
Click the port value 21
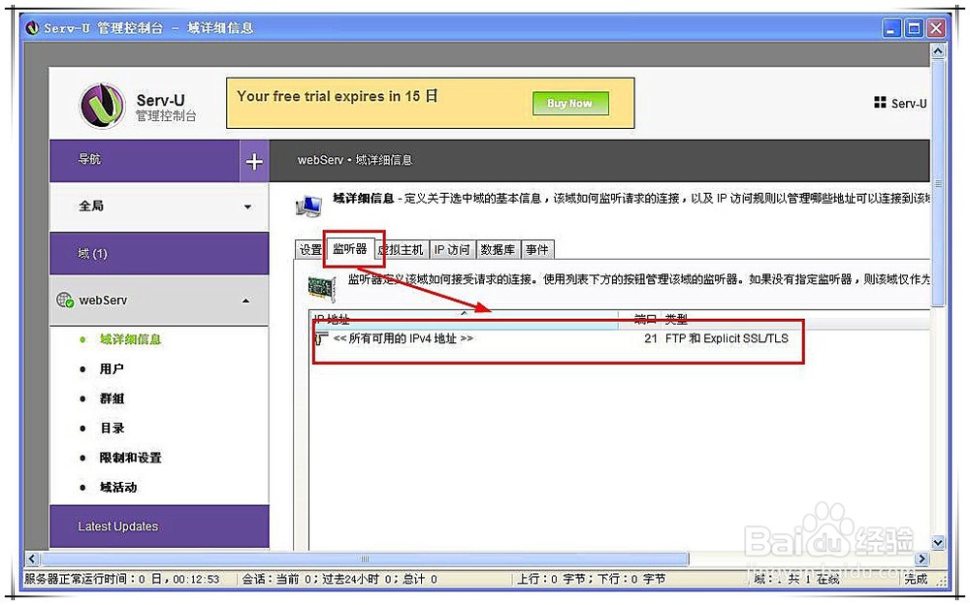(650, 339)
